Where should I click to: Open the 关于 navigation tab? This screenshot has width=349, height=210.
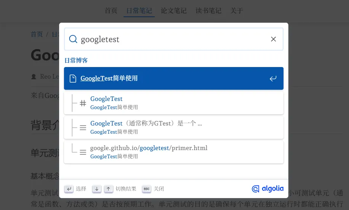point(237,10)
